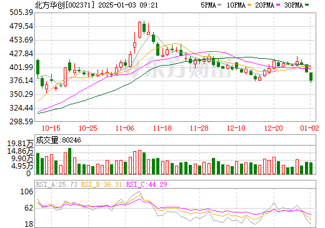
Task: Click the 376.14 price axis label
Action: [x=21, y=81]
